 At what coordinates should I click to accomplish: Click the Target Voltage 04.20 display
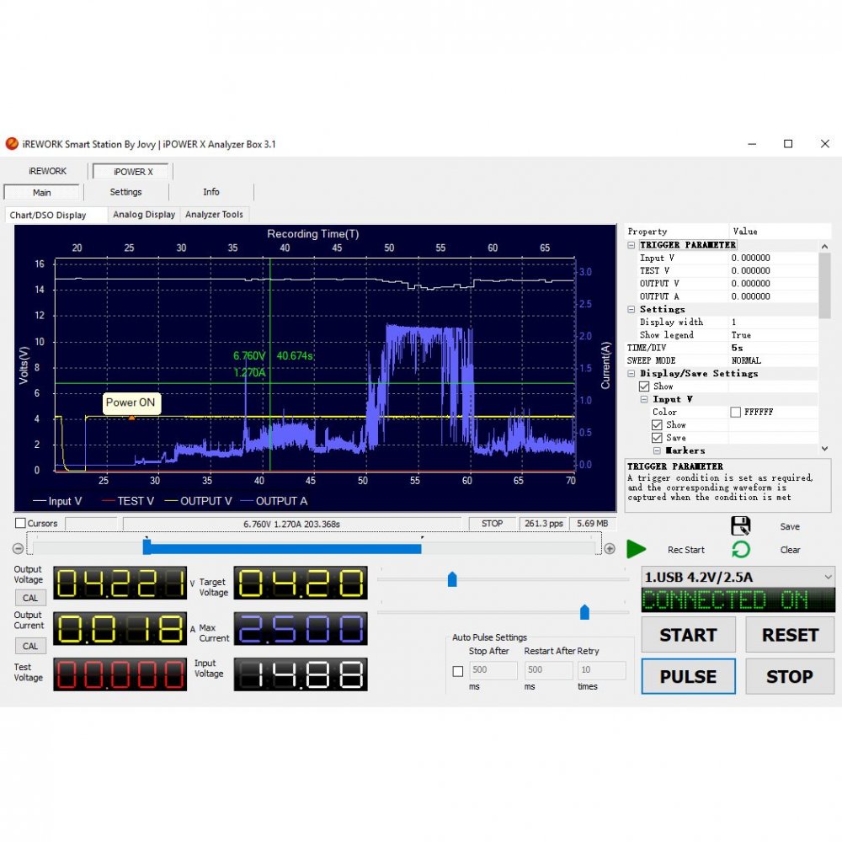301,584
